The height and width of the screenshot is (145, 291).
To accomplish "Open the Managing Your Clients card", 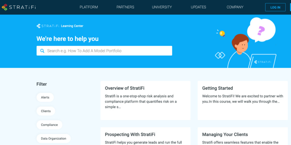I will (x=243, y=136).
